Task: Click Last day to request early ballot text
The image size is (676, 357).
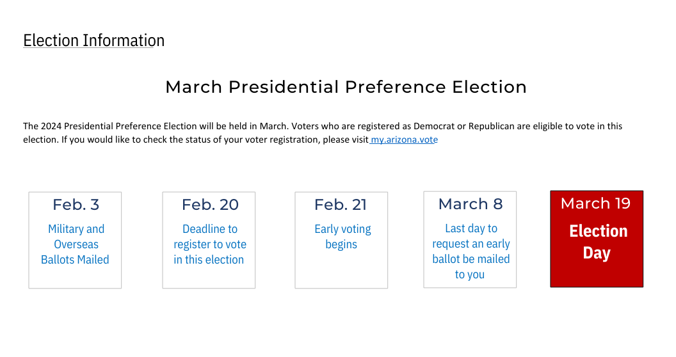Action: [x=471, y=251]
